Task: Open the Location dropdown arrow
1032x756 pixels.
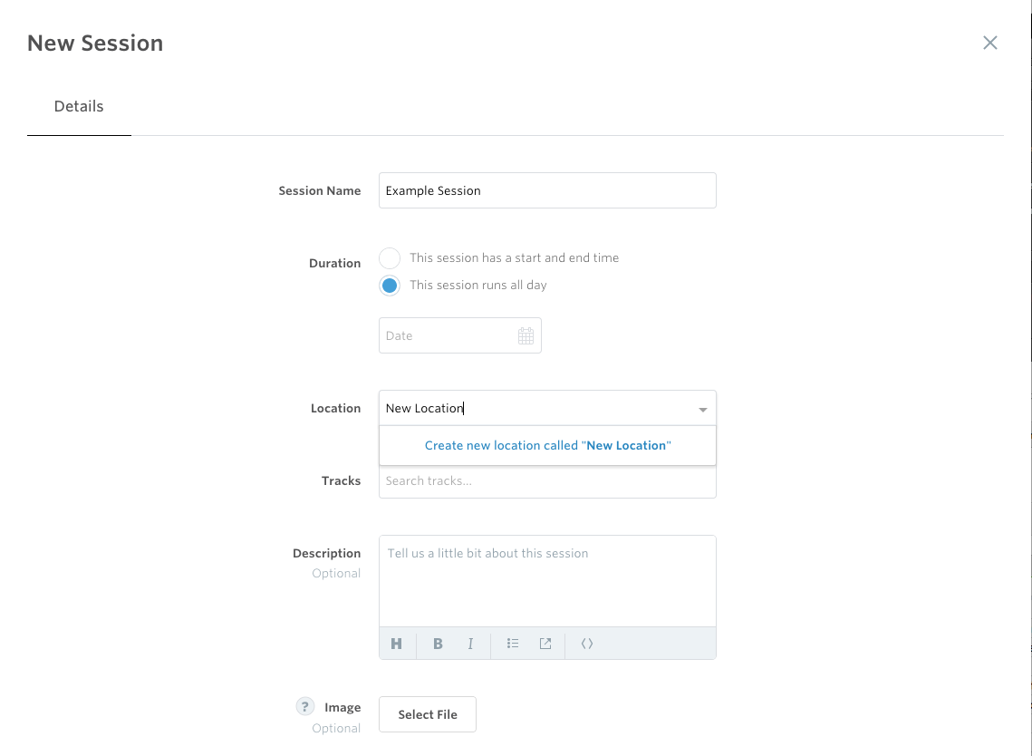Action: [x=702, y=408]
